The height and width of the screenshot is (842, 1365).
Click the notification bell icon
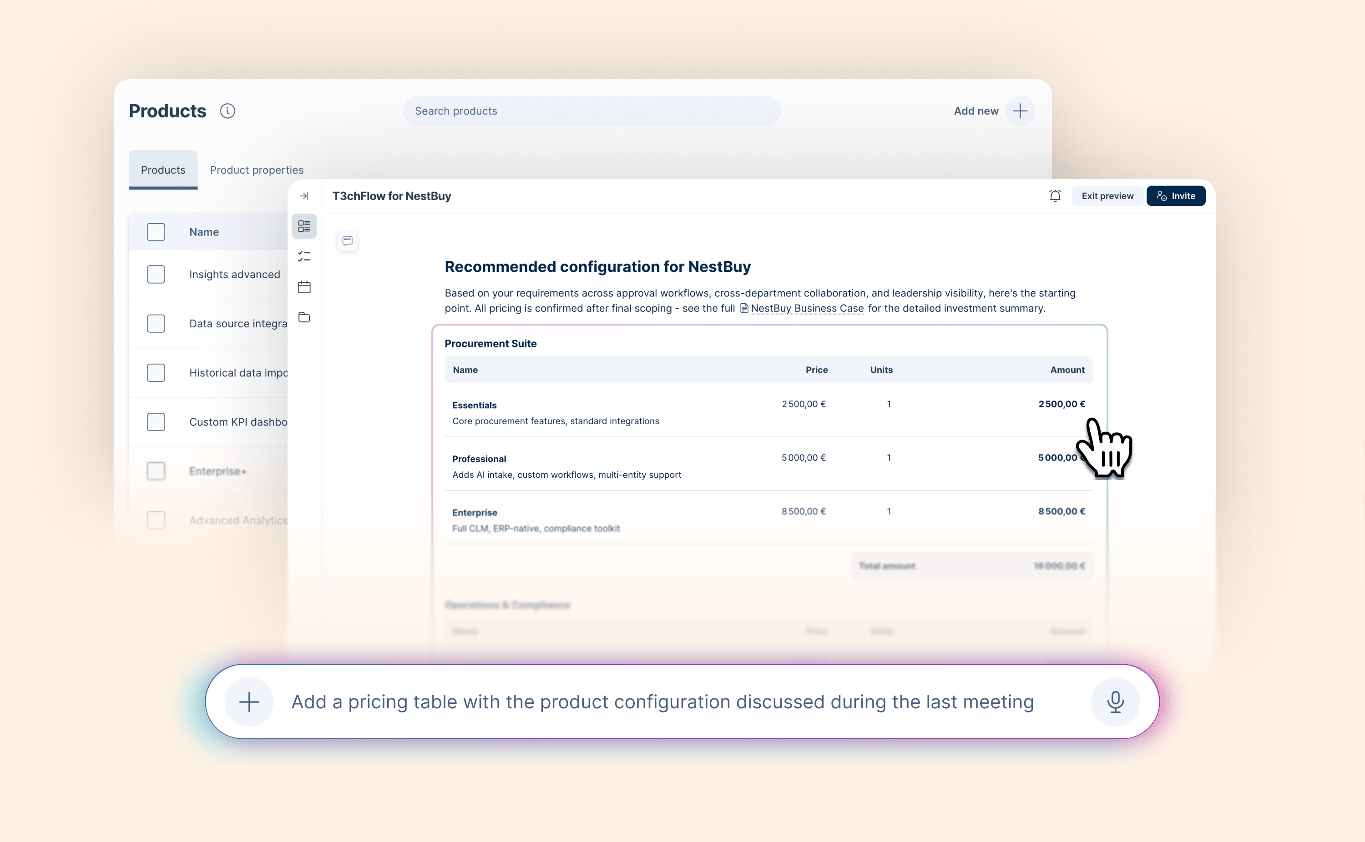click(x=1055, y=196)
